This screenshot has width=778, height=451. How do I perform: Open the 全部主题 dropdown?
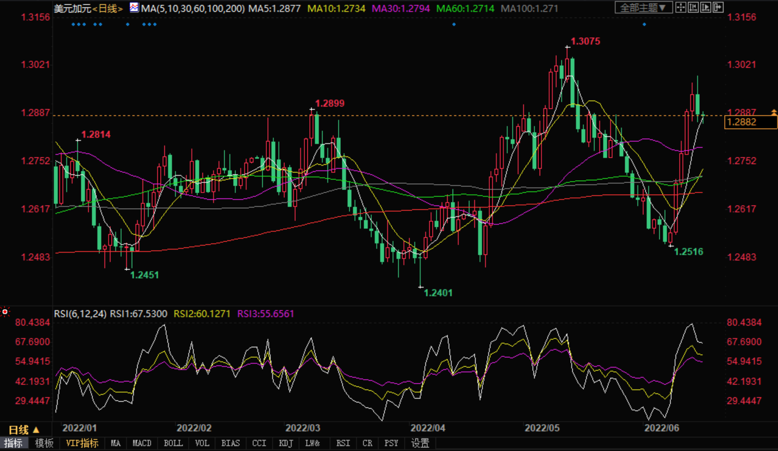click(643, 7)
